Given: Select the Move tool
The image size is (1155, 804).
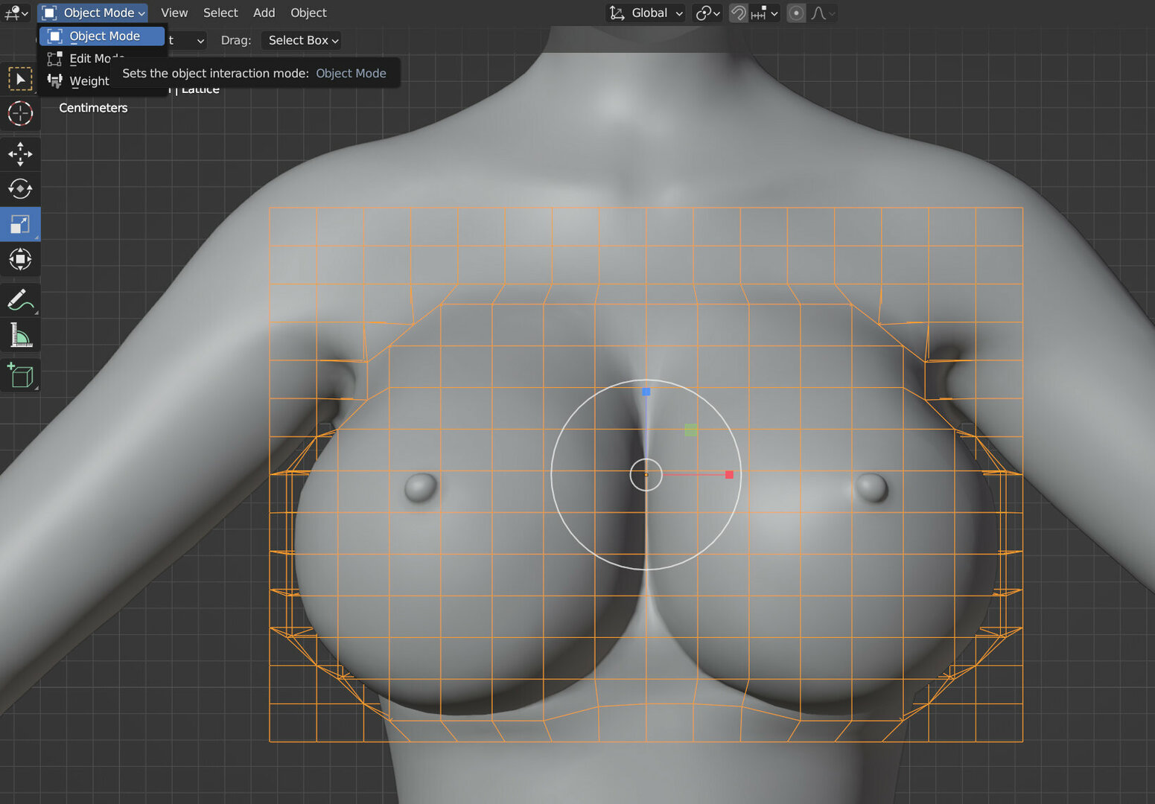Looking at the screenshot, I should click(20, 153).
